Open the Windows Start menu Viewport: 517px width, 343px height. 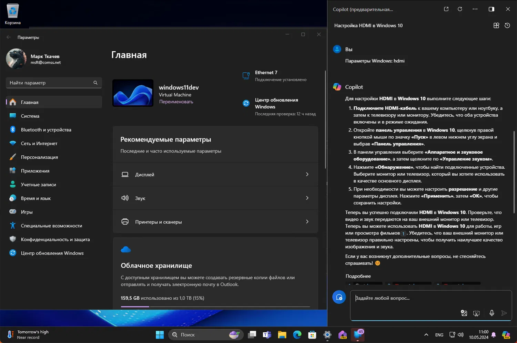(x=160, y=335)
